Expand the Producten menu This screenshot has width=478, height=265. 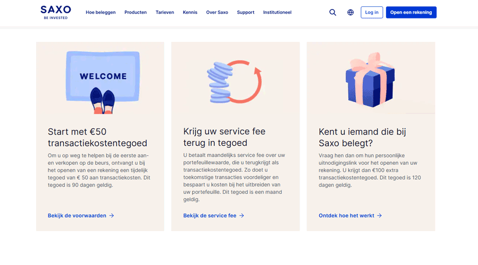[x=135, y=12]
